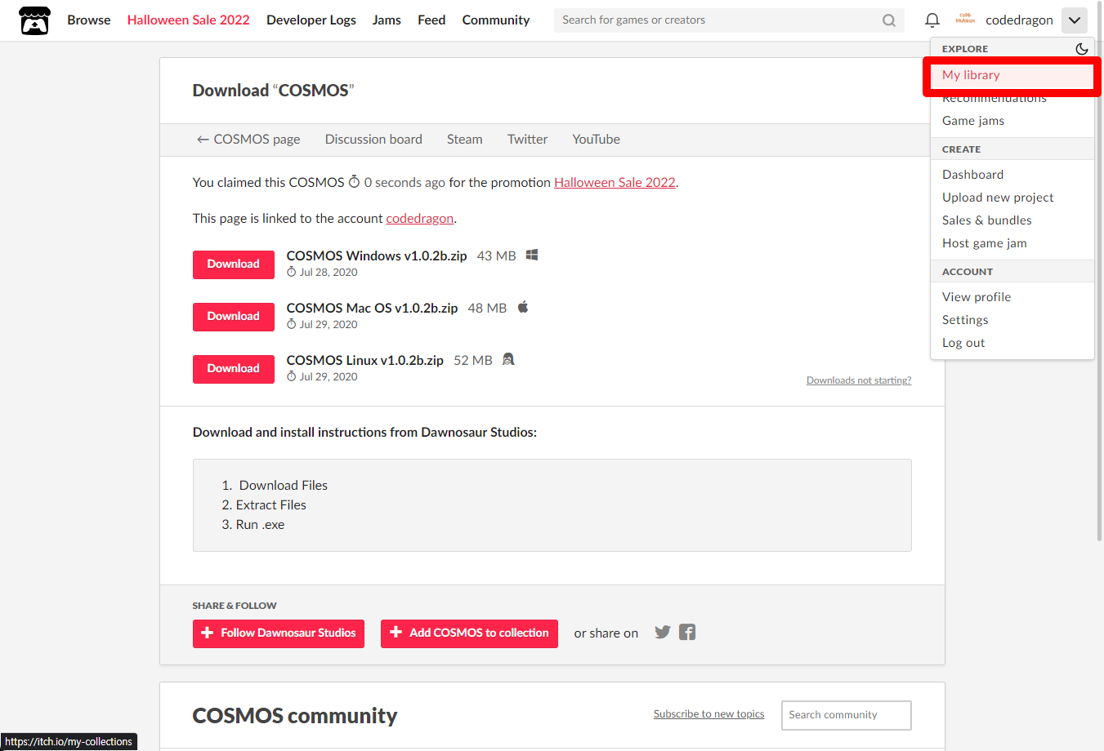
Task: Follow the Halloween Sale 2022 promotion link
Action: coord(615,183)
